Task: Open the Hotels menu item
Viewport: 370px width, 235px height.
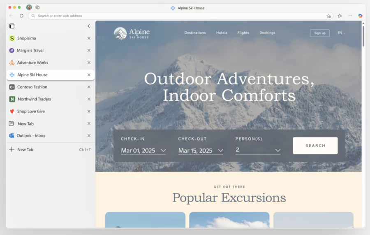Action: [x=222, y=33]
